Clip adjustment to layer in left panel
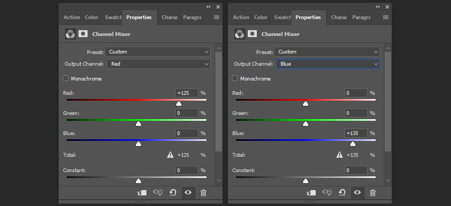This screenshot has width=451, height=206. coord(142,193)
